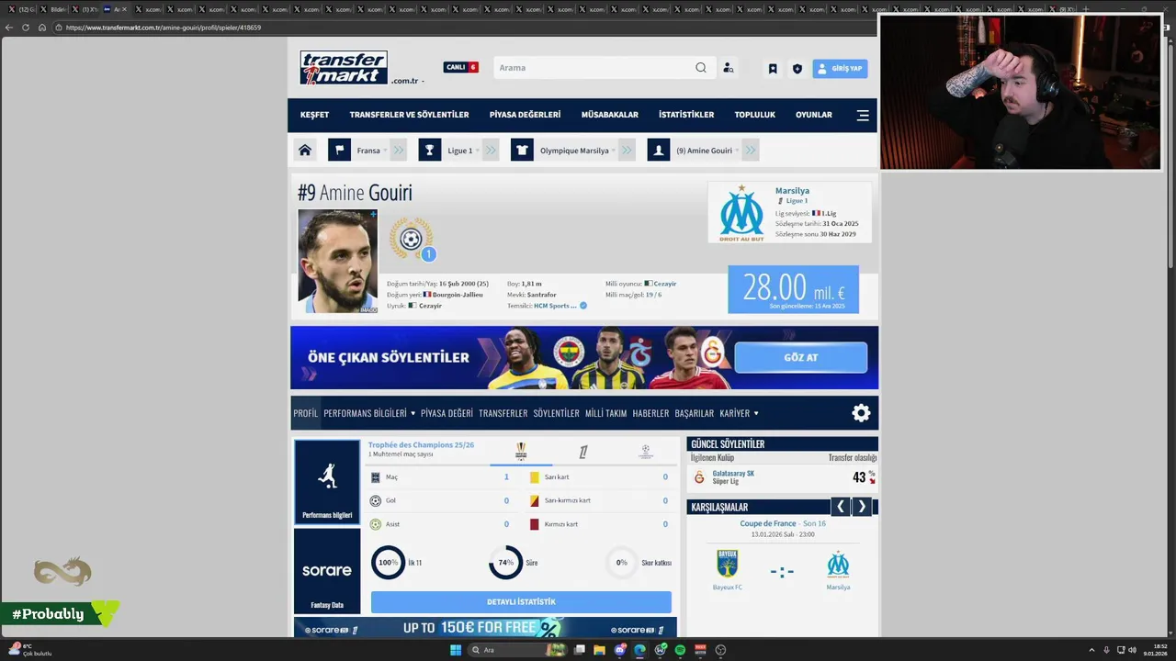Open the Ligue 1 link under Marsilya
1176x661 pixels.
coord(797,201)
